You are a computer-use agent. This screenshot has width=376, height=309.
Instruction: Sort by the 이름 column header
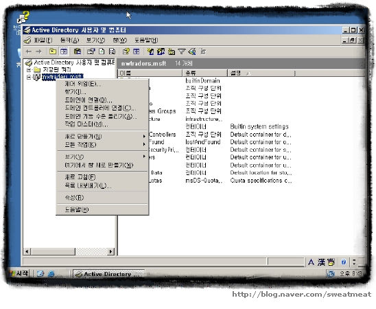(150, 73)
